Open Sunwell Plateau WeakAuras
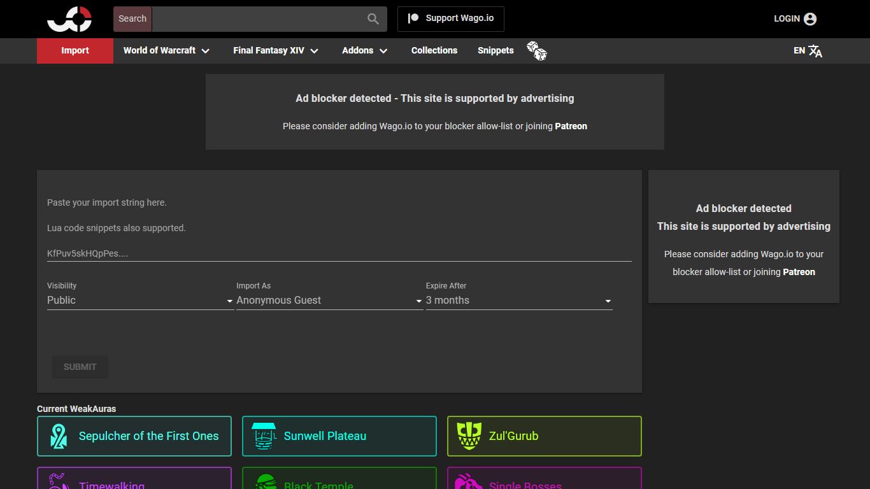This screenshot has height=489, width=870. 339,436
